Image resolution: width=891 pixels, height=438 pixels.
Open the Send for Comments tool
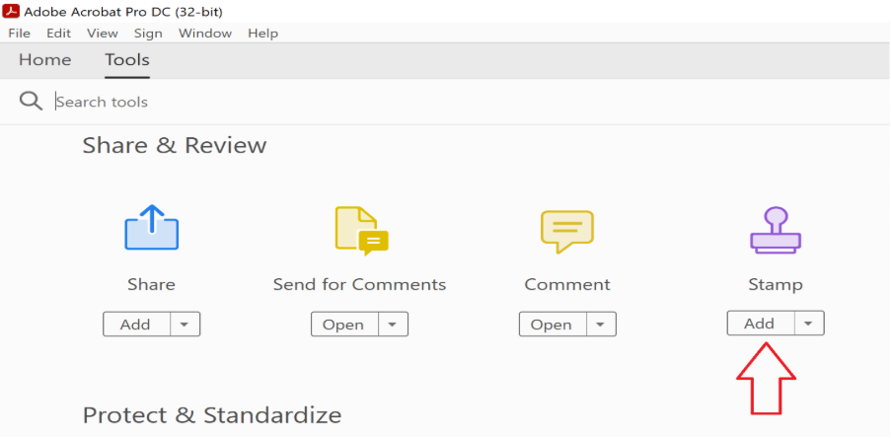pyautogui.click(x=344, y=325)
